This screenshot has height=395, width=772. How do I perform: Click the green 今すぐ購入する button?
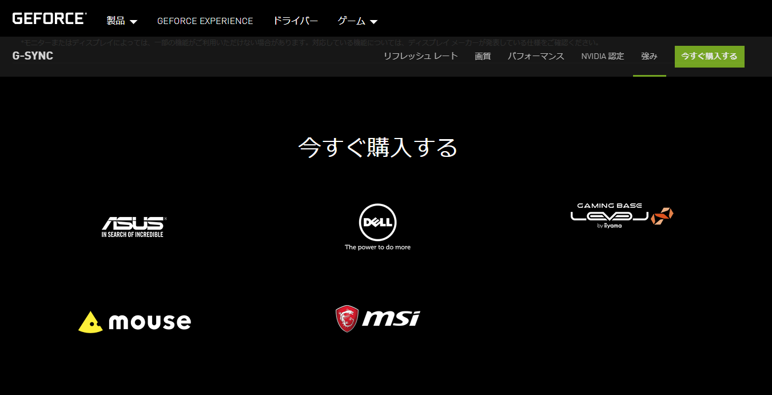point(710,57)
